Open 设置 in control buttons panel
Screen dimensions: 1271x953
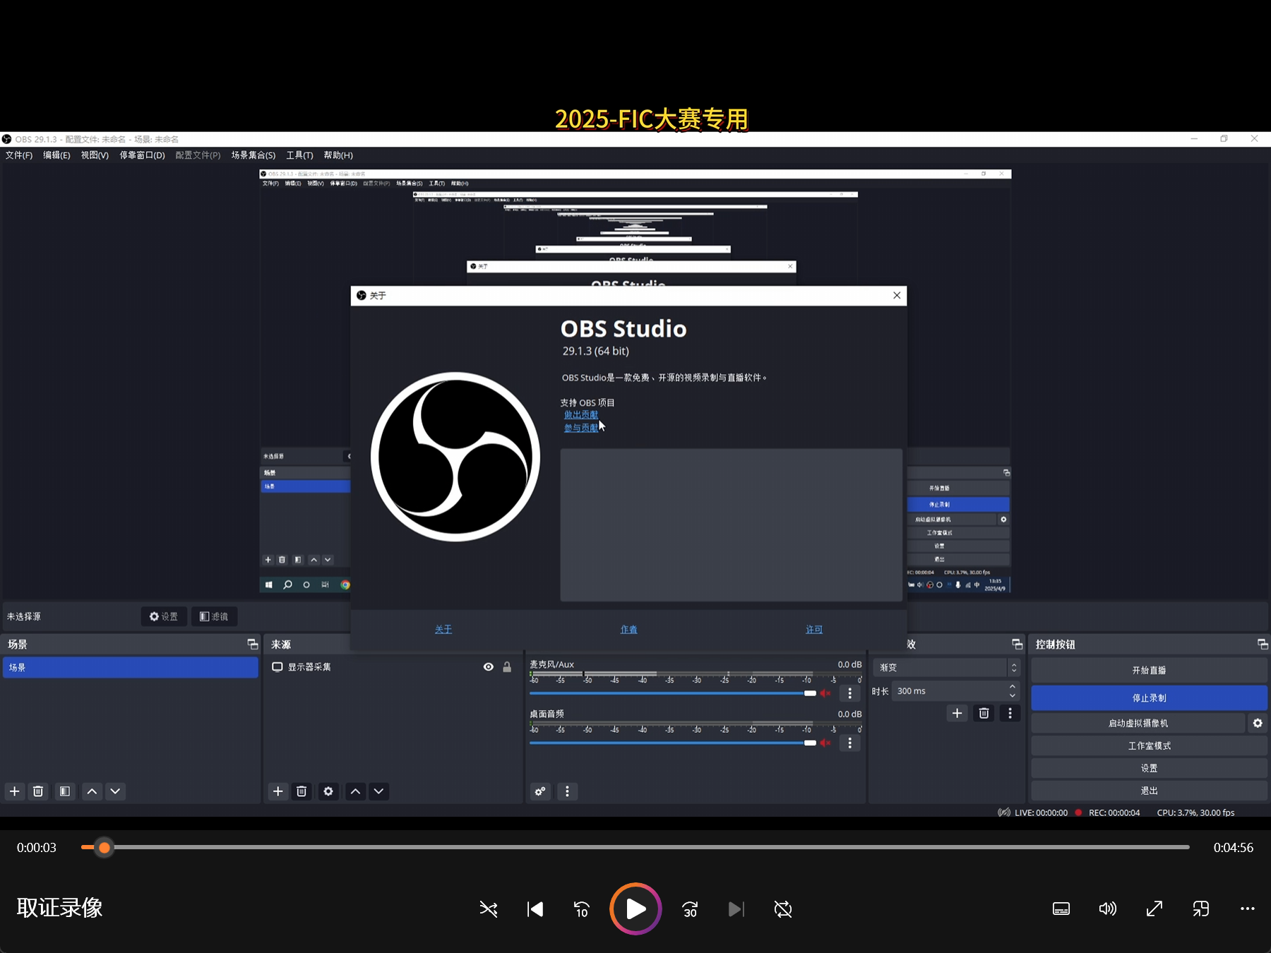coord(1149,768)
